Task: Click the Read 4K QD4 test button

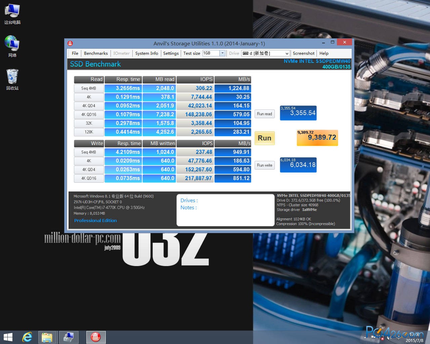Action: point(89,106)
